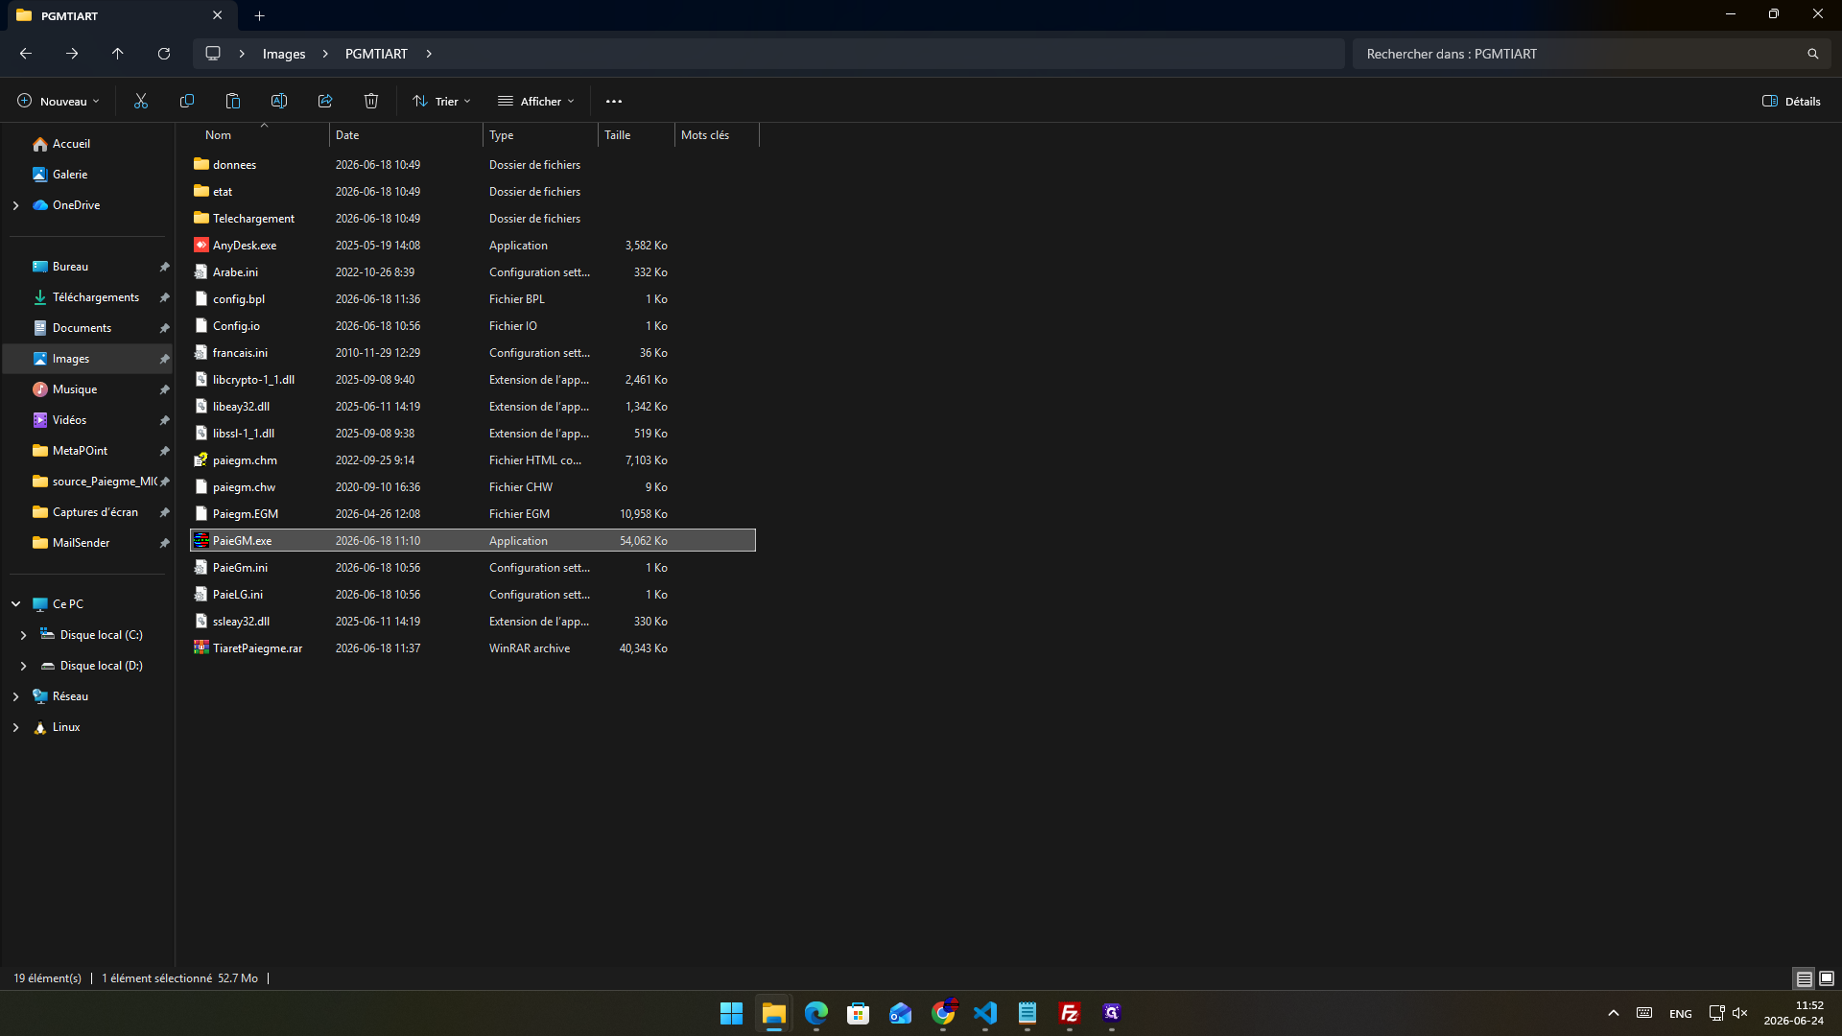This screenshot has width=1842, height=1036.
Task: Go up one folder level
Action: (x=118, y=54)
